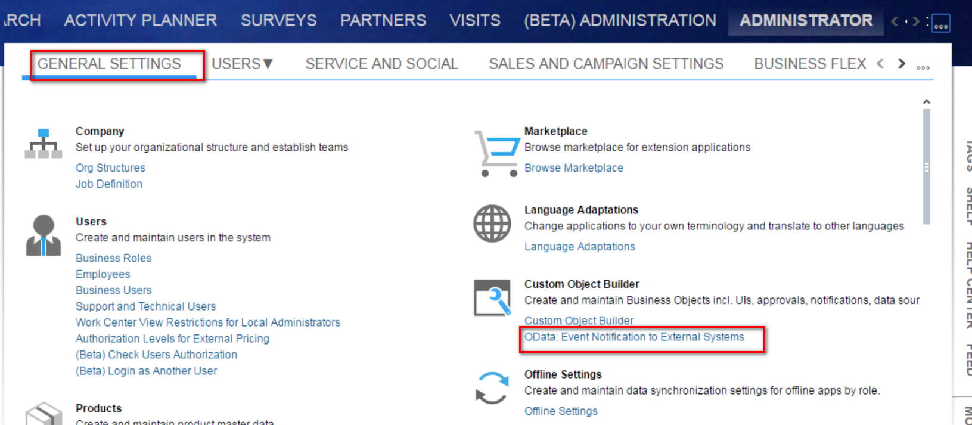Open OData Event Notification to External Systems
This screenshot has width=972, height=425.
click(634, 337)
